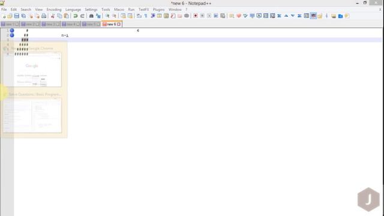384x216 pixels.
Task: Open the Tools menu
Action: click(106, 10)
